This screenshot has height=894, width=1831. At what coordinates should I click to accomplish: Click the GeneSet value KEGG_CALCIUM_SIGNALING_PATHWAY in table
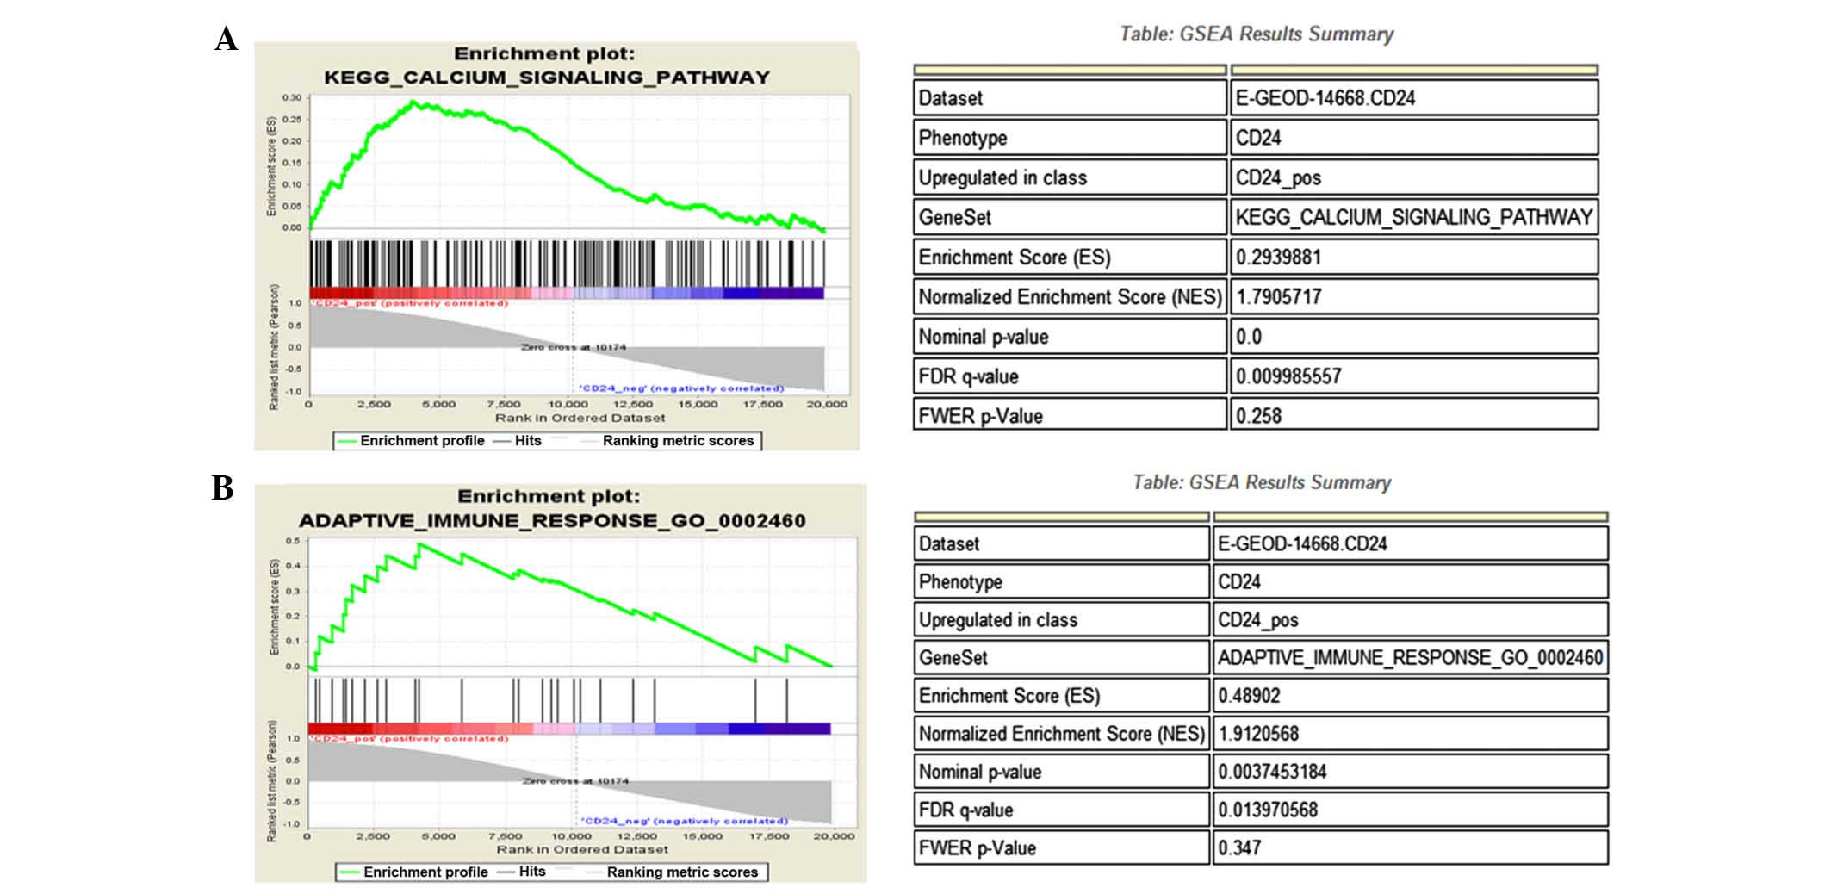(1413, 217)
